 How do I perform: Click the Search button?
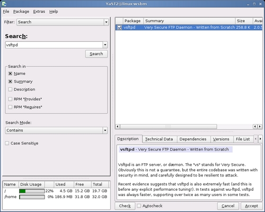pyautogui.click(x=96, y=54)
